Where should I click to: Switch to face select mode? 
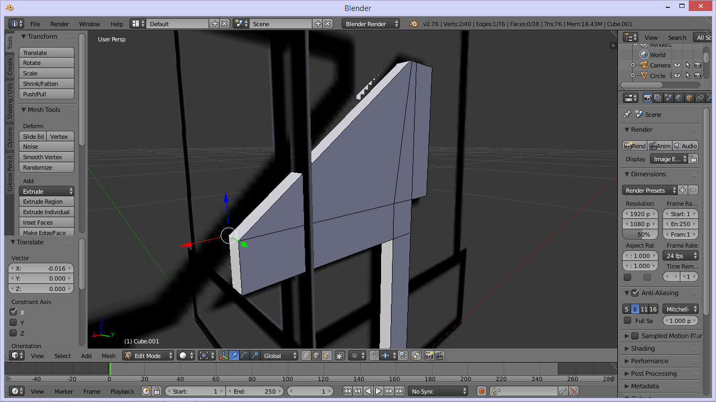pos(327,355)
